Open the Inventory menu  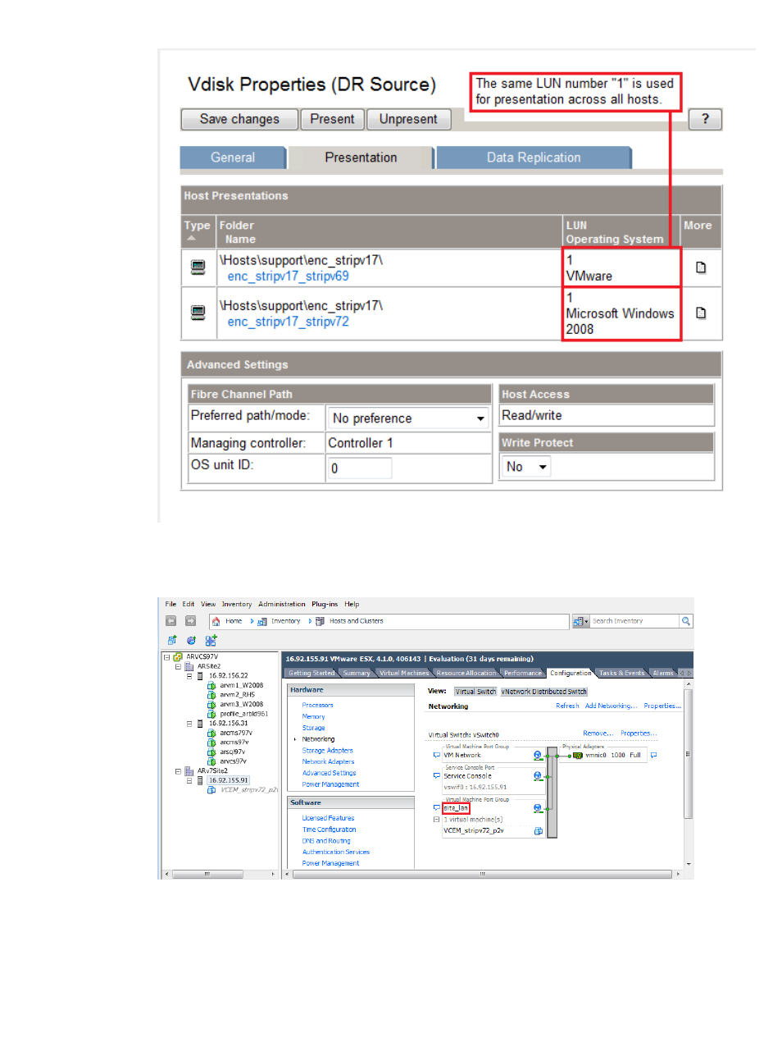237,604
